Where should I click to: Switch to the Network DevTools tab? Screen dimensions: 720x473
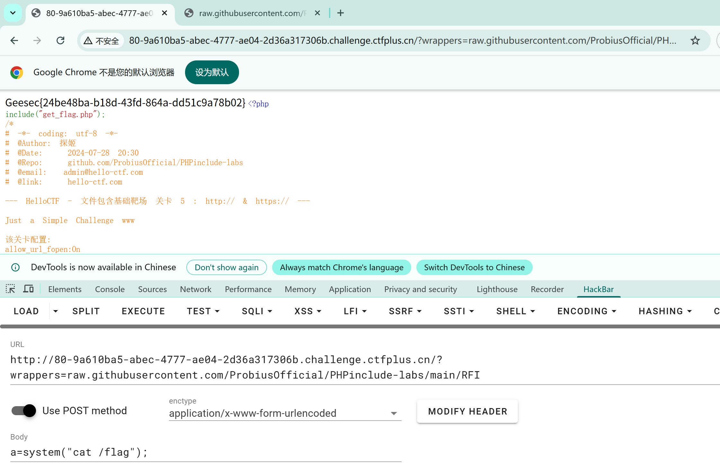[195, 289]
